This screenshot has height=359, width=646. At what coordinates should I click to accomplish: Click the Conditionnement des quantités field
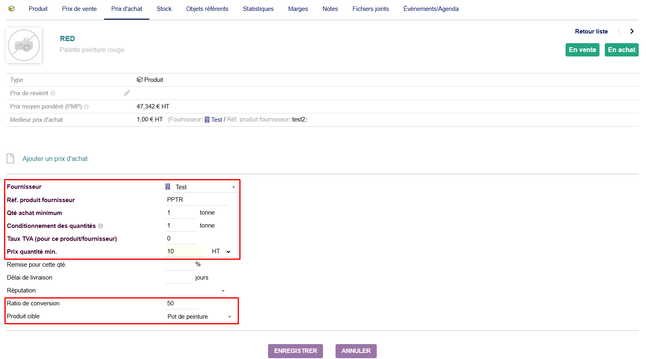coord(180,225)
